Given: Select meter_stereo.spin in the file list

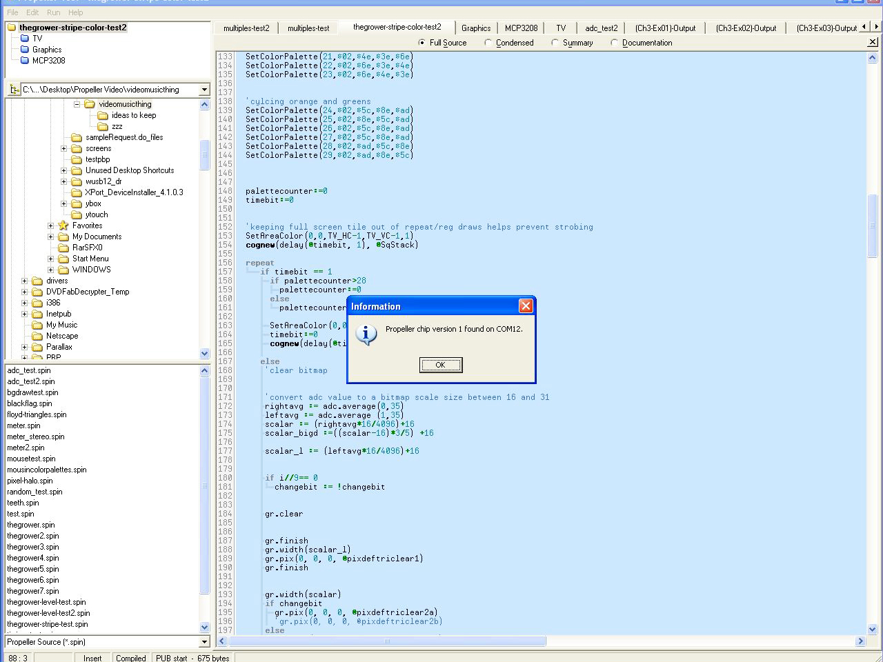Looking at the screenshot, I should click(36, 437).
